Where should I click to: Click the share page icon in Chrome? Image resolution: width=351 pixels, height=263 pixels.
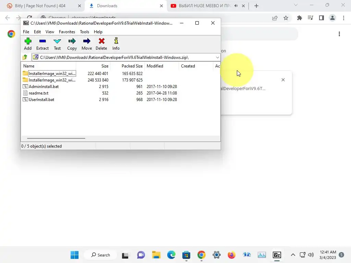pyautogui.click(x=275, y=18)
